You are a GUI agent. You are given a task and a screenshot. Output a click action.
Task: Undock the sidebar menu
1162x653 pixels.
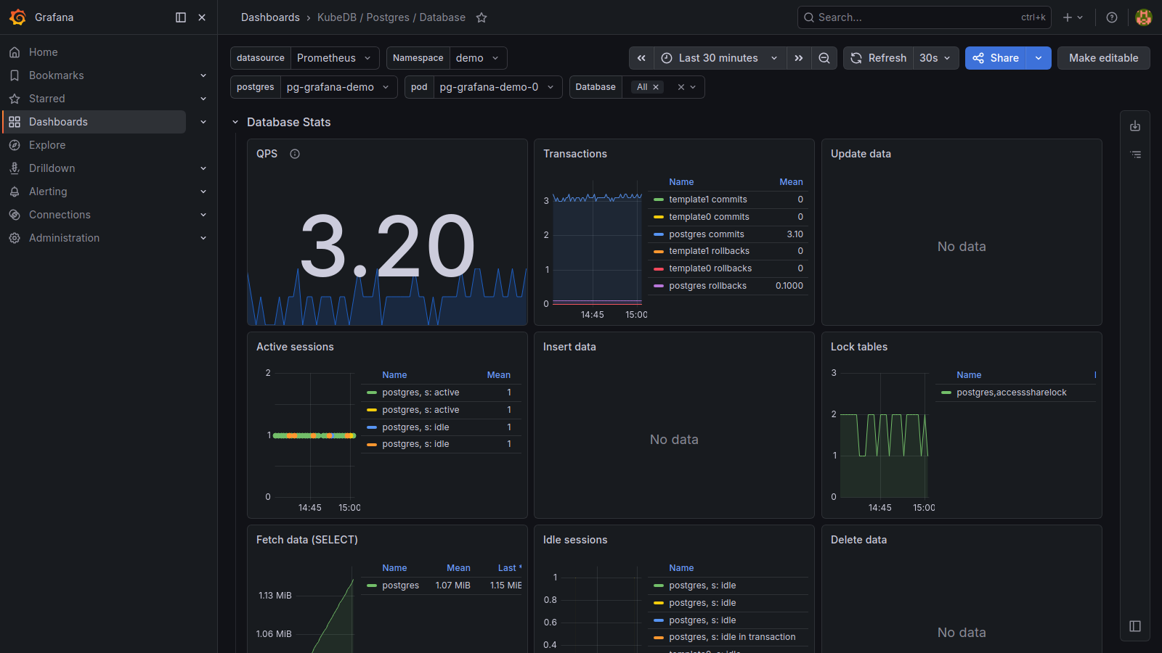point(181,17)
